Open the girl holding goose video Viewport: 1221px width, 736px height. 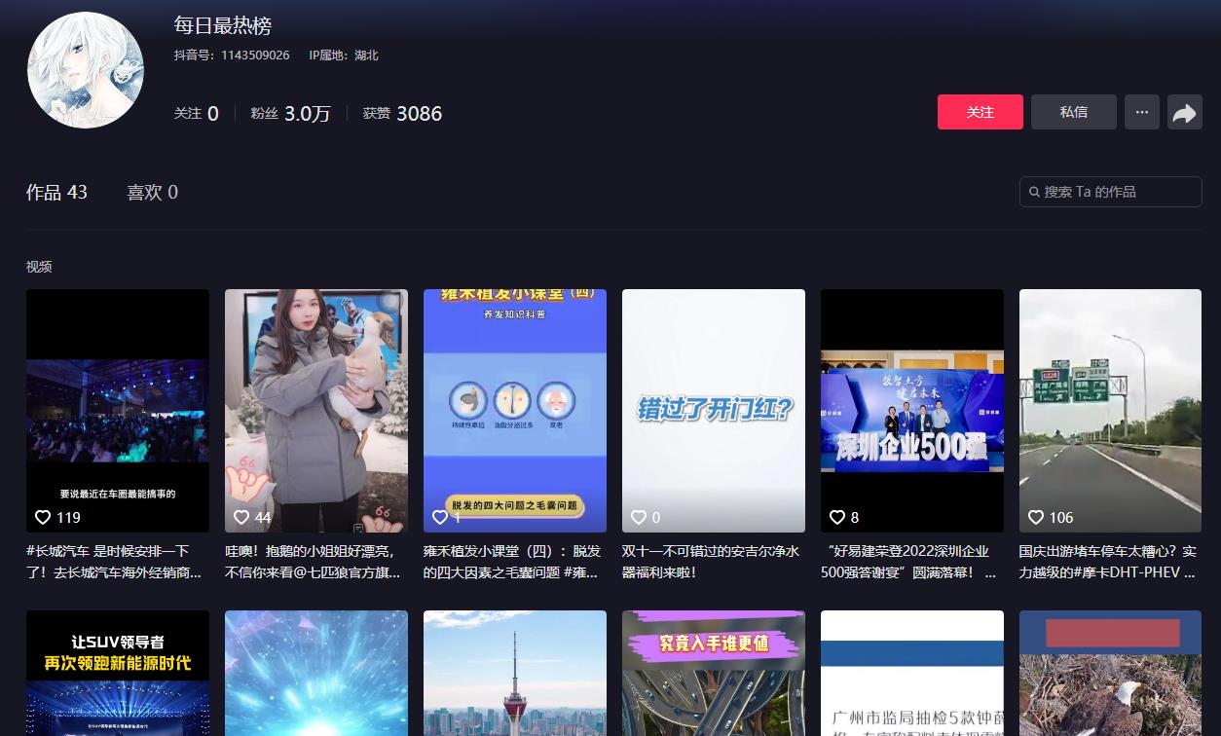point(316,410)
